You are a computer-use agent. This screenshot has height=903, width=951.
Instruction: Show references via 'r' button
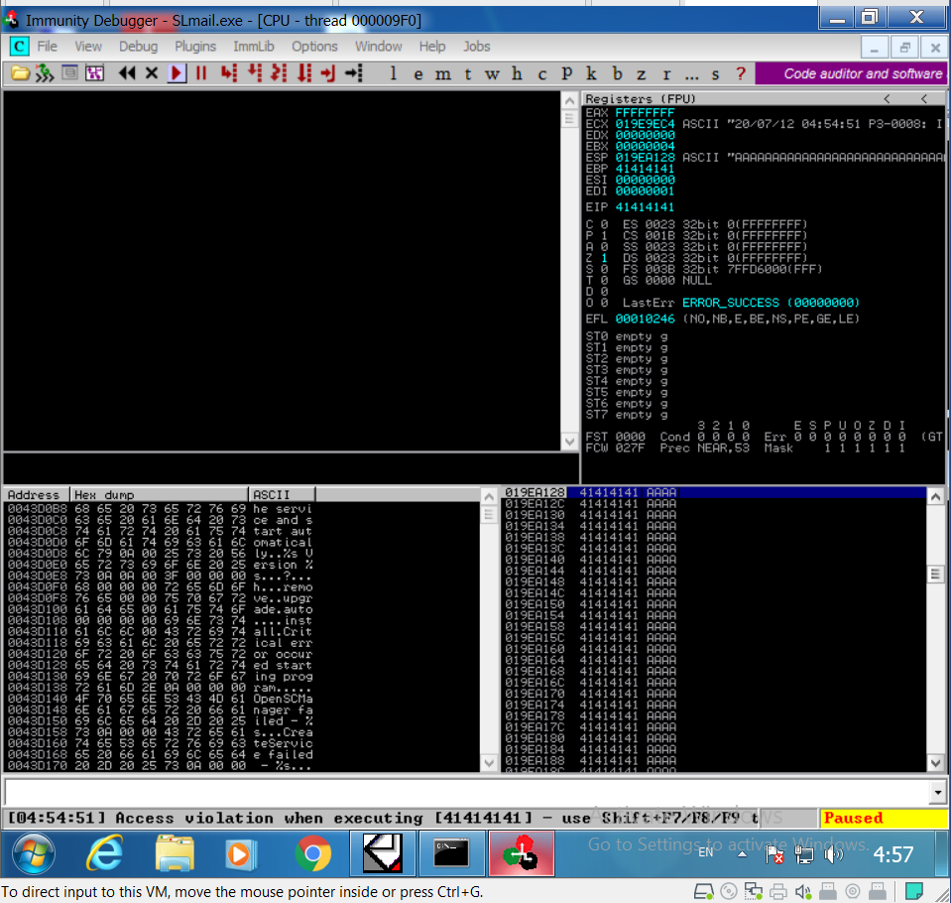pos(666,74)
